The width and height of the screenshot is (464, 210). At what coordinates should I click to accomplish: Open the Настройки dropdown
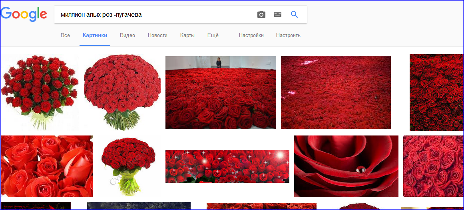(x=251, y=35)
